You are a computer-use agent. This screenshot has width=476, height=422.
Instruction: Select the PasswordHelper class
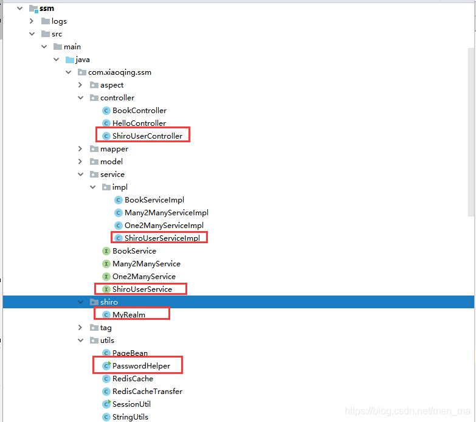pyautogui.click(x=141, y=365)
